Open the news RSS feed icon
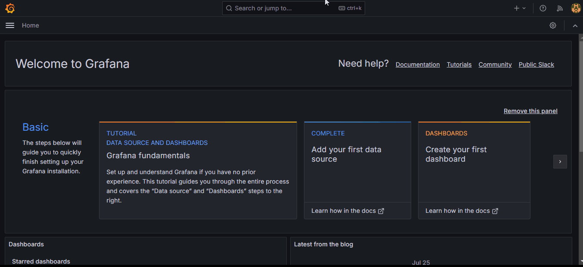Image resolution: width=583 pixels, height=267 pixels. click(560, 8)
